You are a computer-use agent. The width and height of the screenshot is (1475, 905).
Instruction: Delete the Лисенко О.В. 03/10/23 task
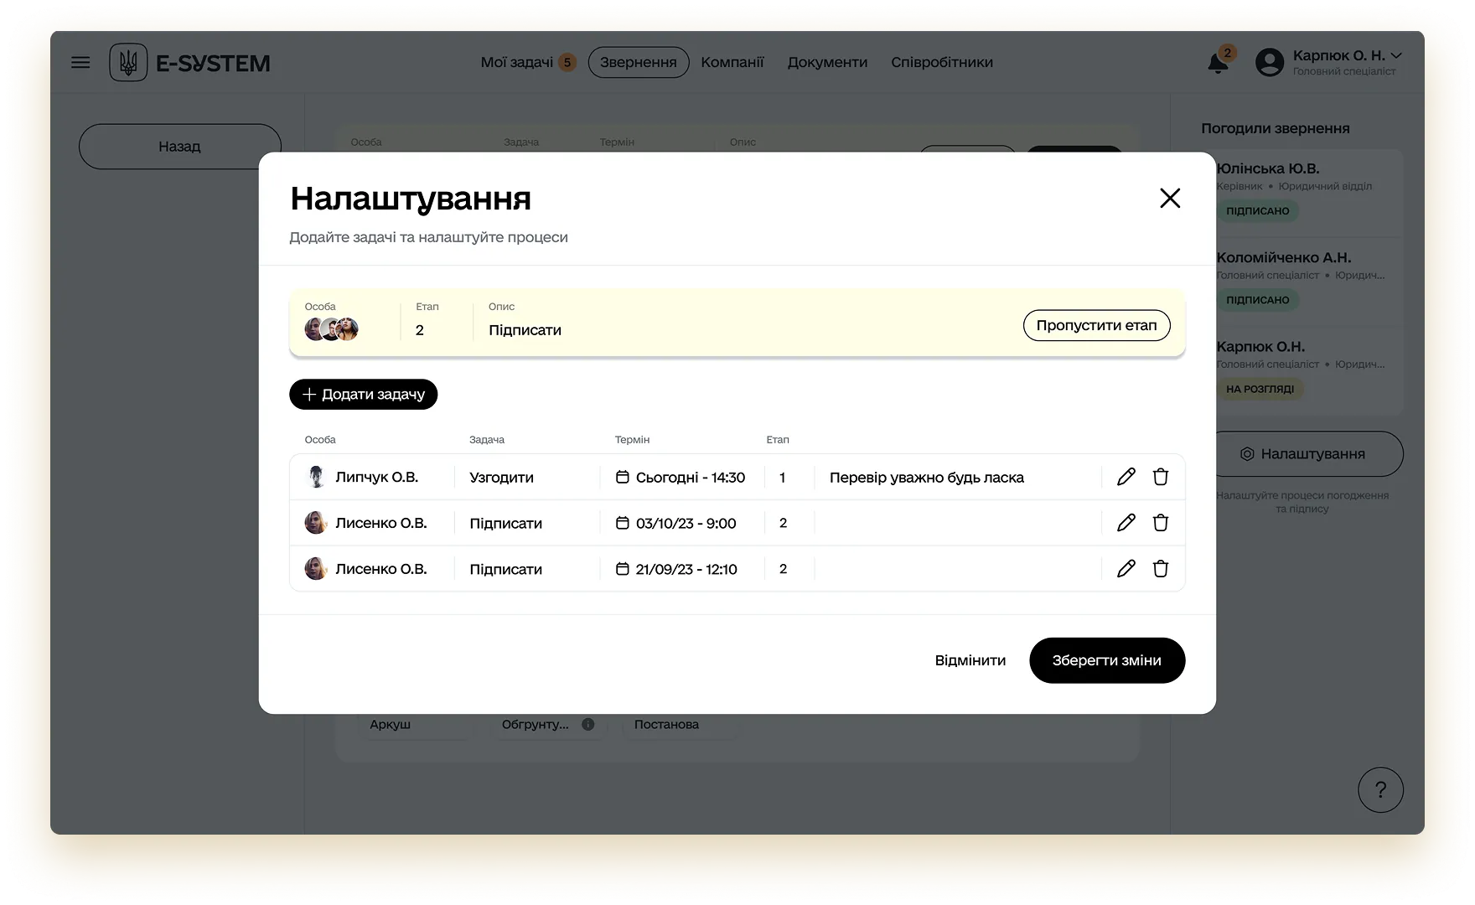(1161, 523)
